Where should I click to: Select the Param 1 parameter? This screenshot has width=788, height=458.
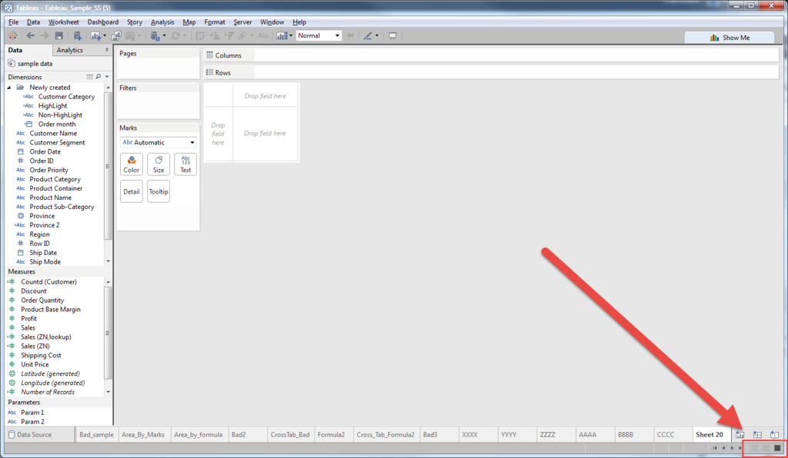[32, 413]
